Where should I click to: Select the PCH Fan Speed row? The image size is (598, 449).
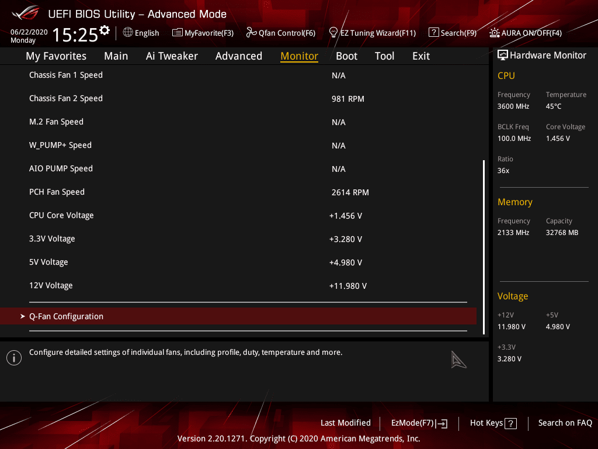point(238,192)
